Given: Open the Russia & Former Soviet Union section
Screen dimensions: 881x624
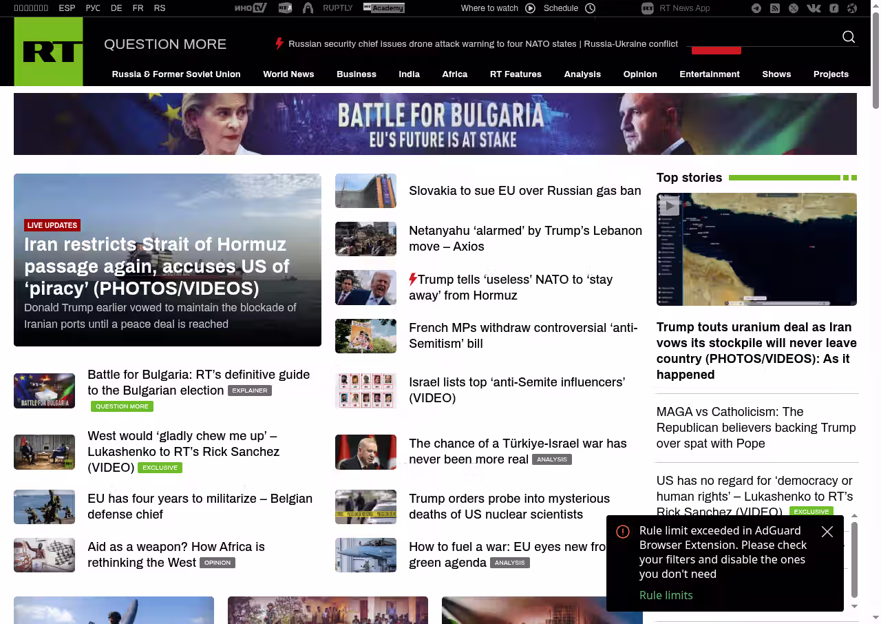Looking at the screenshot, I should (176, 74).
